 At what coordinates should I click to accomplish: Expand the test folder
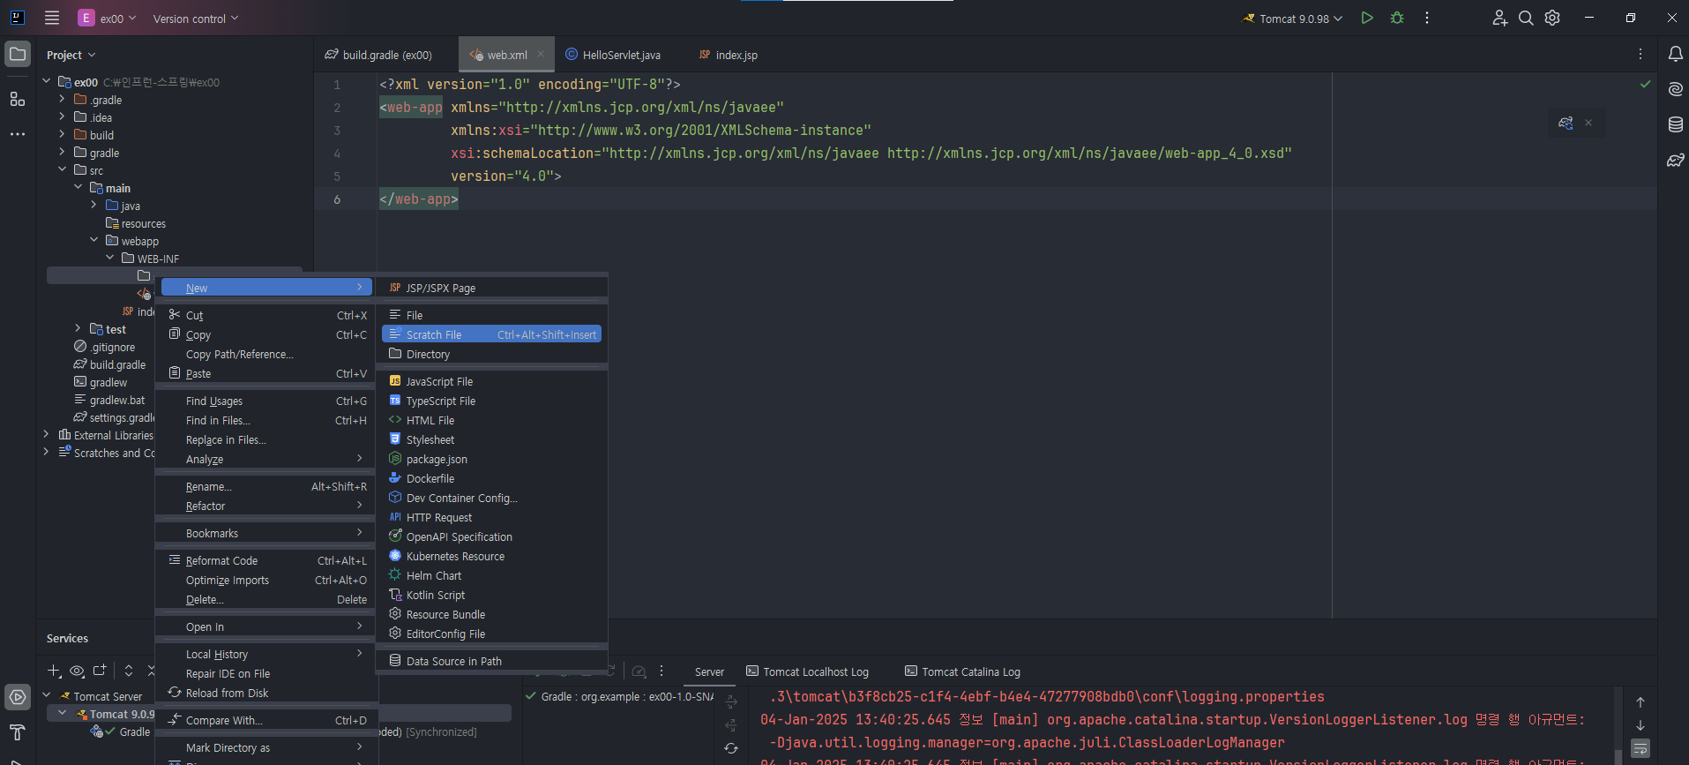pos(78,328)
